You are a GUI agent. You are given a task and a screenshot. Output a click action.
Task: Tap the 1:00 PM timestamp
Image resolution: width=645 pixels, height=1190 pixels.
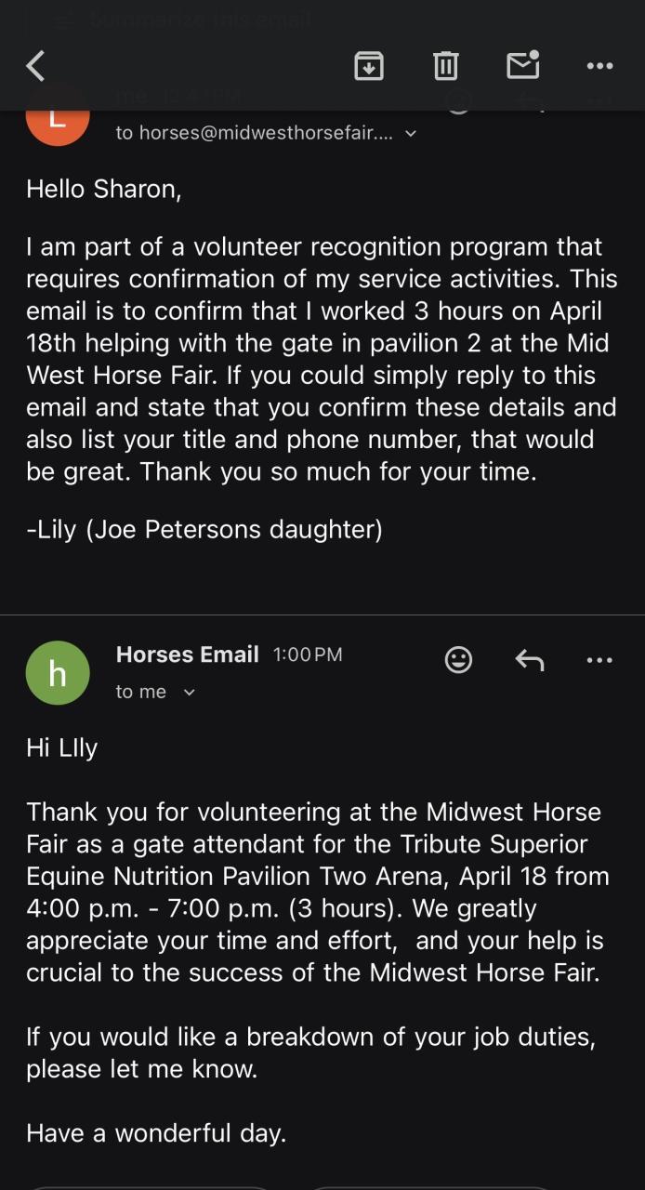click(x=308, y=654)
